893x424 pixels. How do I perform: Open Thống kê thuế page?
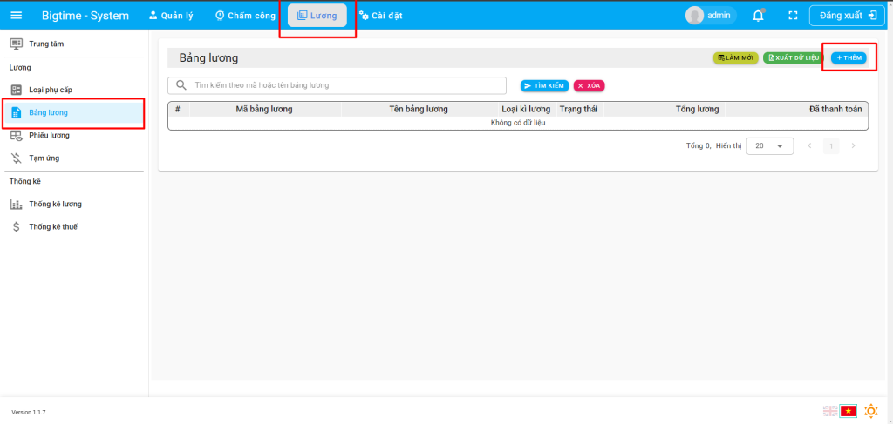pos(52,226)
